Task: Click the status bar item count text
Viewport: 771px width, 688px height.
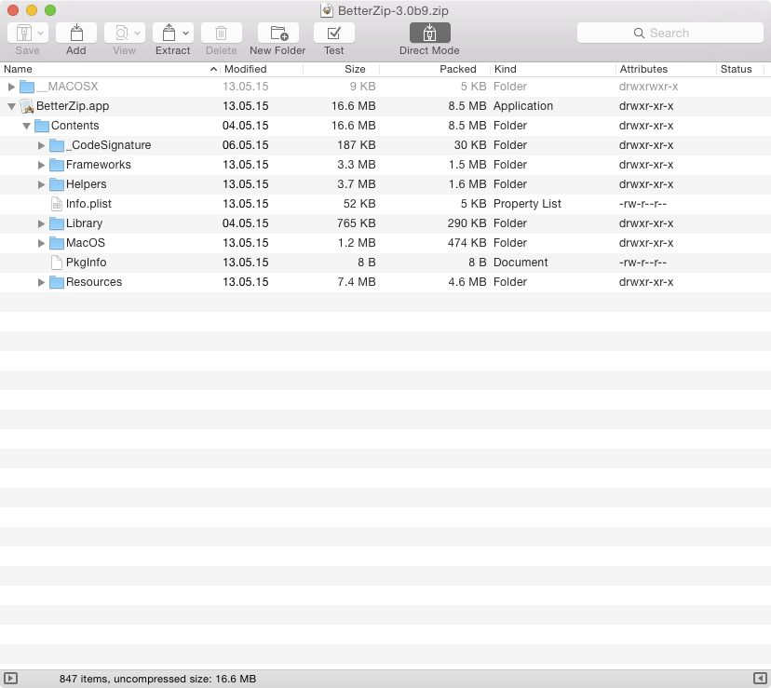Action: (x=158, y=679)
